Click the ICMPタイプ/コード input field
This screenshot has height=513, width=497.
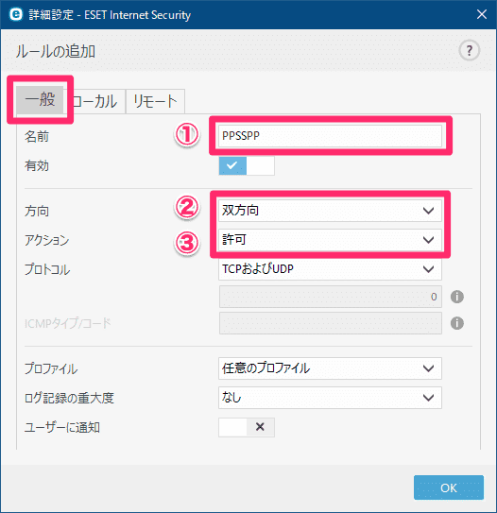tap(331, 323)
